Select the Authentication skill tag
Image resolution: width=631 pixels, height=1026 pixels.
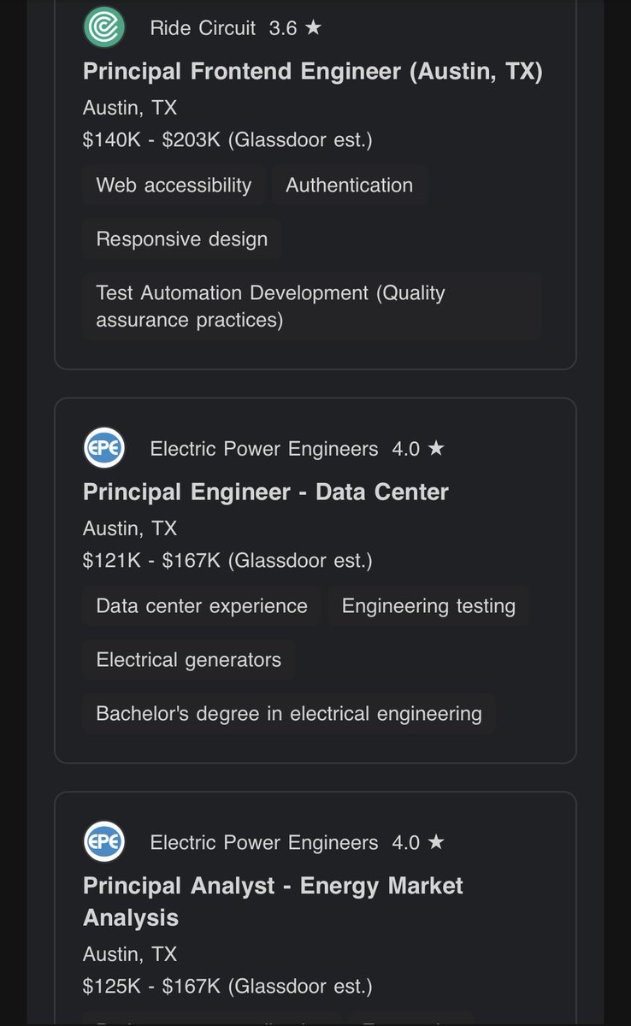click(x=349, y=186)
